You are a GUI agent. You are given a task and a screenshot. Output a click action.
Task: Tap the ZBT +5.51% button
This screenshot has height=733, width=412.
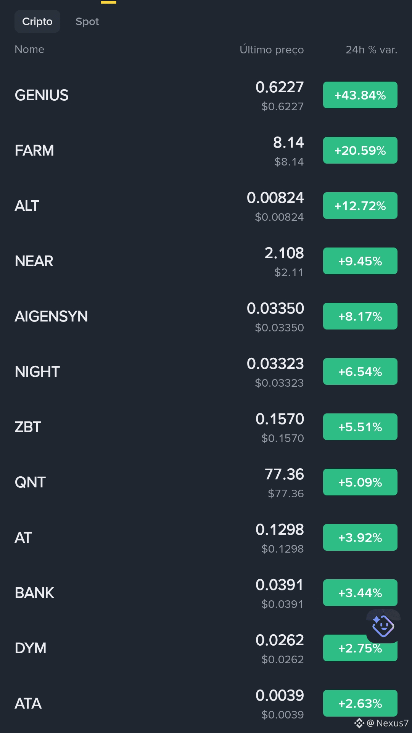click(360, 427)
